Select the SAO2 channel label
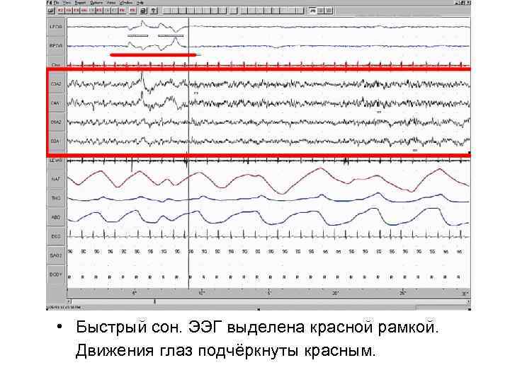This screenshot has width=510, height=382. tap(56, 255)
